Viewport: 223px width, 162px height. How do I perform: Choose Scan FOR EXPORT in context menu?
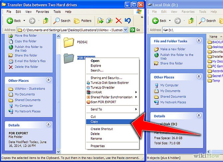pos(112,102)
